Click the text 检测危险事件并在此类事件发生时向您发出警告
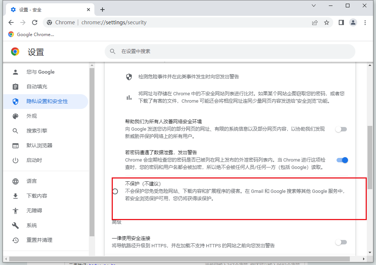This screenshot has width=376, height=265. tap(188, 77)
